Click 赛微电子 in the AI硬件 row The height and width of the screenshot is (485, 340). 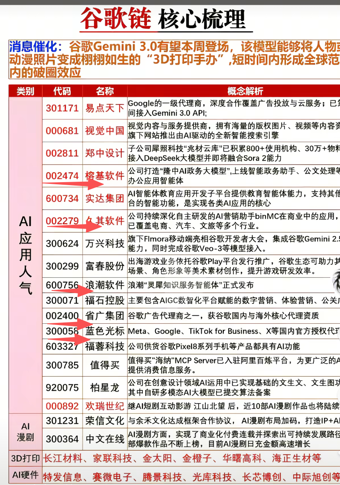tap(112, 477)
